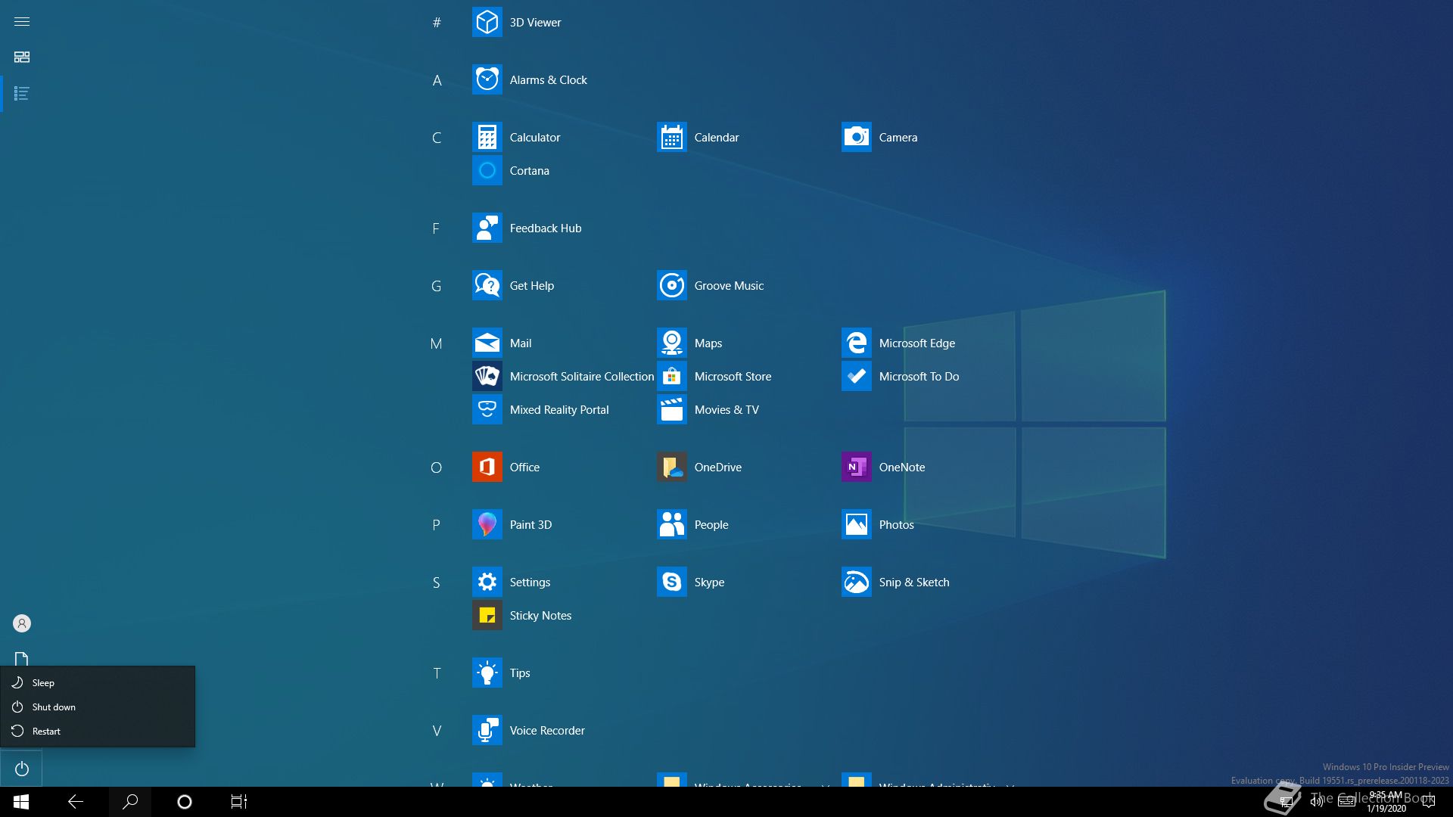
Task: Open the Office icon
Action: (487, 468)
